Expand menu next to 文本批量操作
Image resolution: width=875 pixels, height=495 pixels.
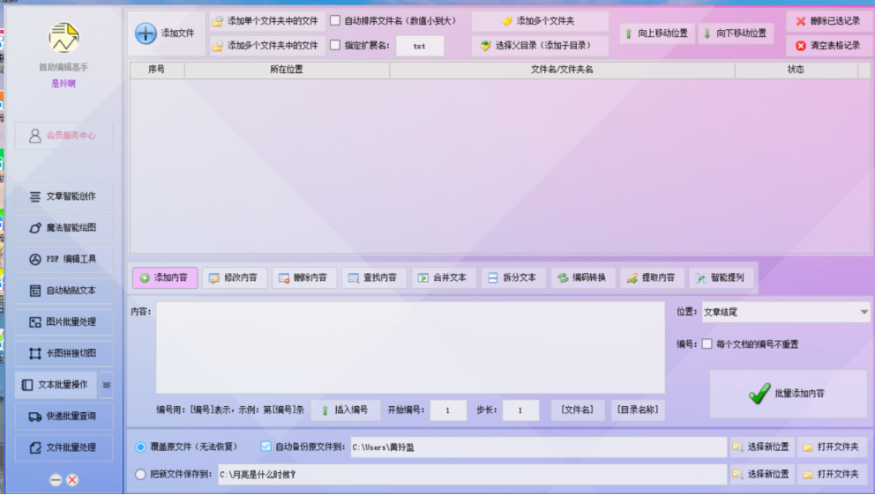[106, 385]
